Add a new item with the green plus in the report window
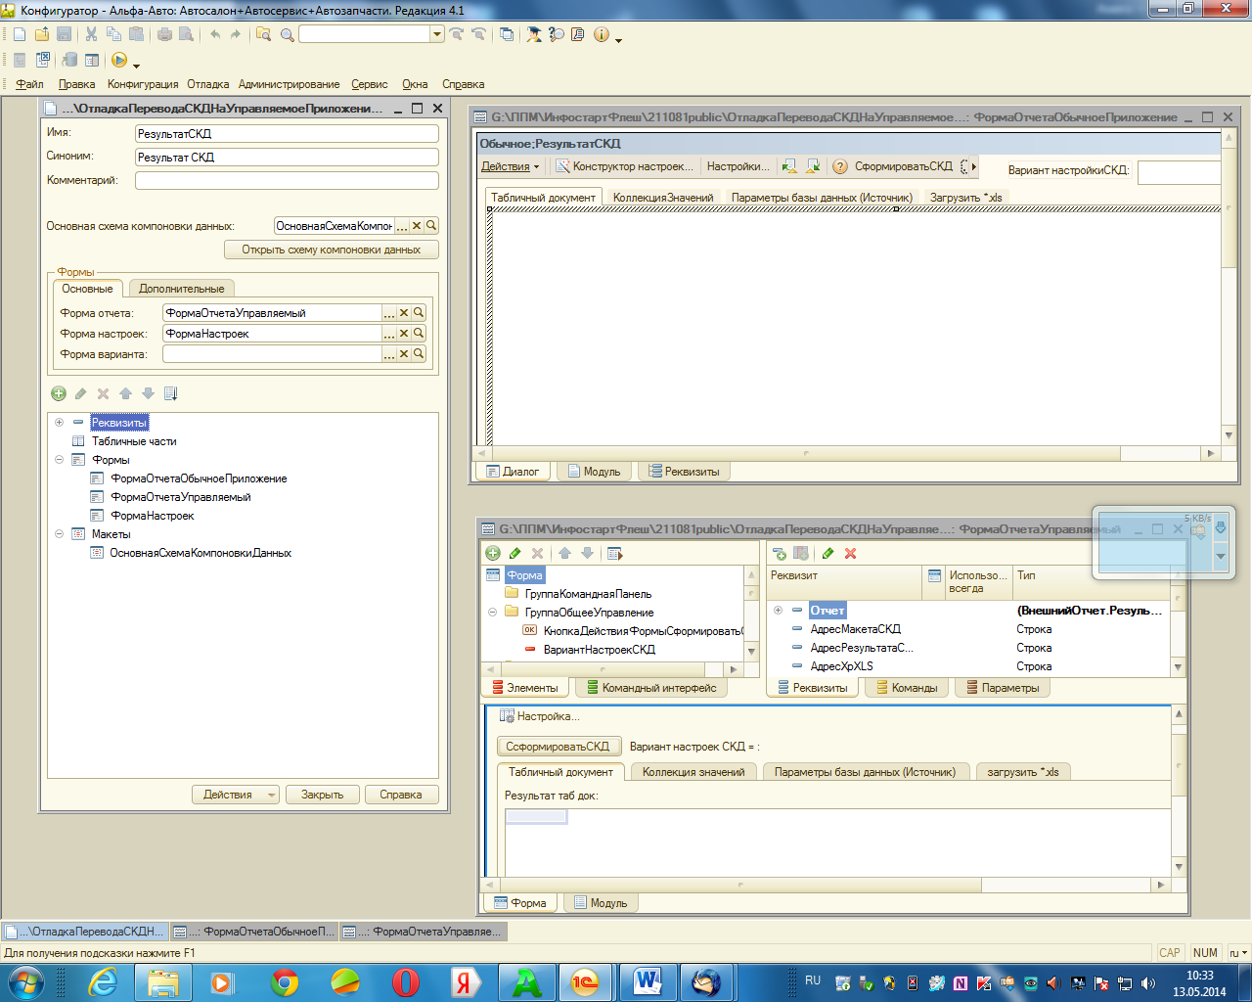Image resolution: width=1252 pixels, height=1002 pixels. point(59,393)
